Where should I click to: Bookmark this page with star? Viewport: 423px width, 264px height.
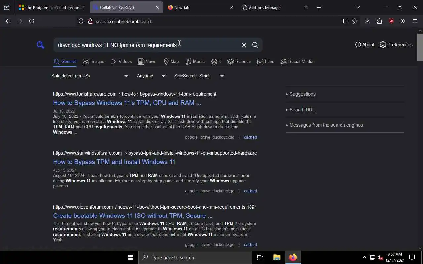tap(355, 21)
